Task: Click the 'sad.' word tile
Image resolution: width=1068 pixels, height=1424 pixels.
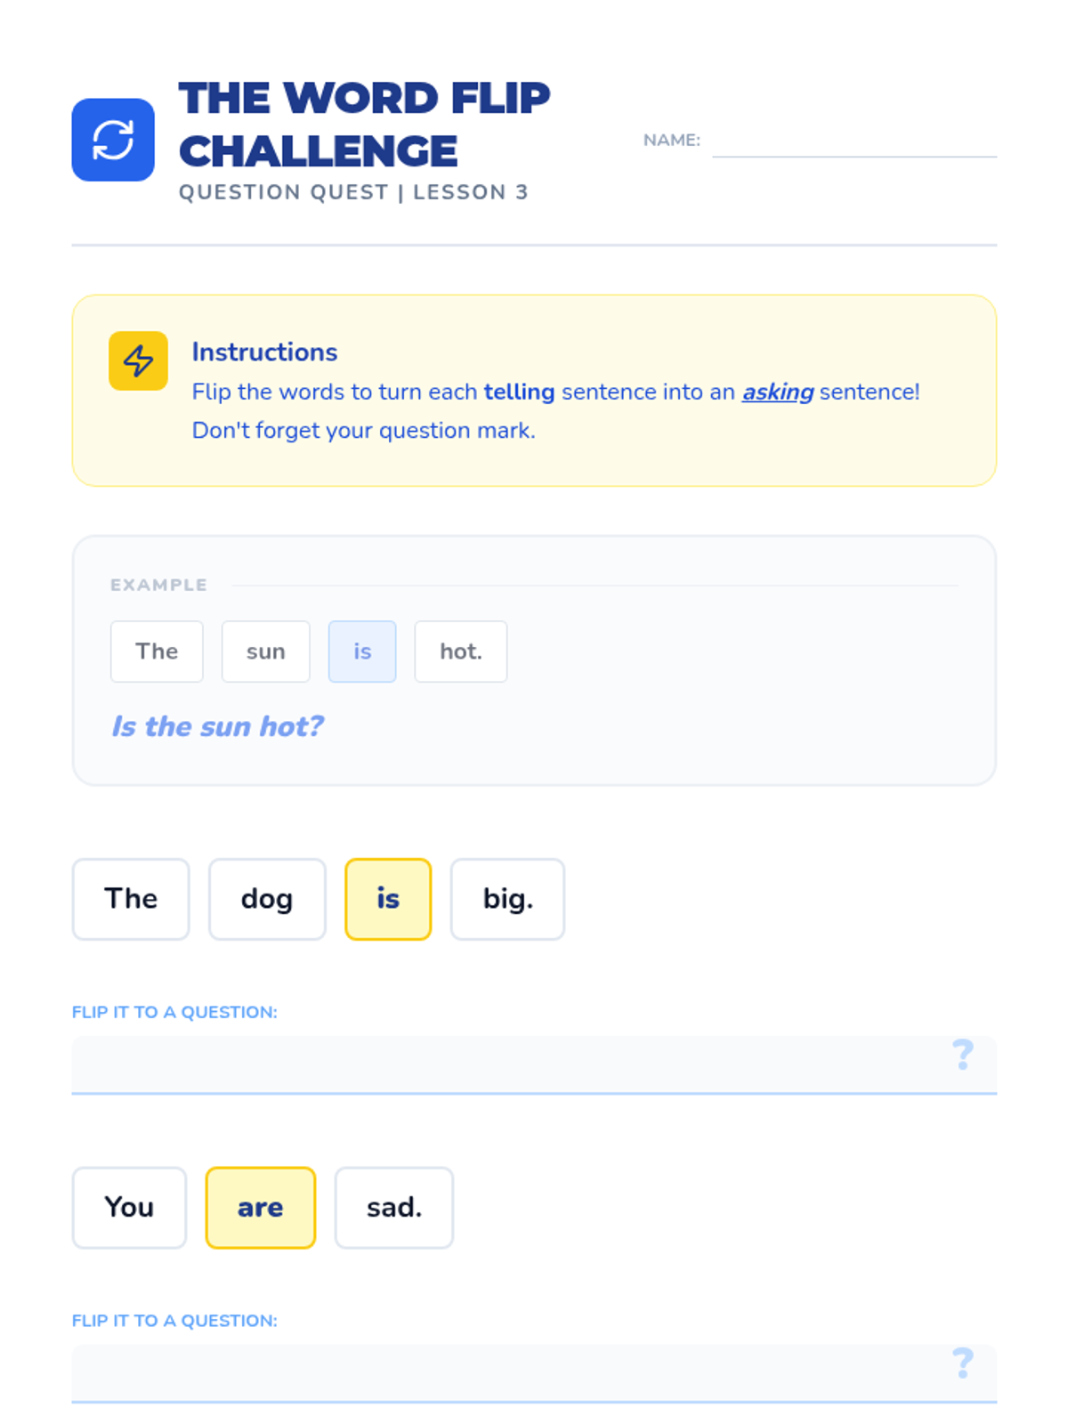Action: point(393,1208)
